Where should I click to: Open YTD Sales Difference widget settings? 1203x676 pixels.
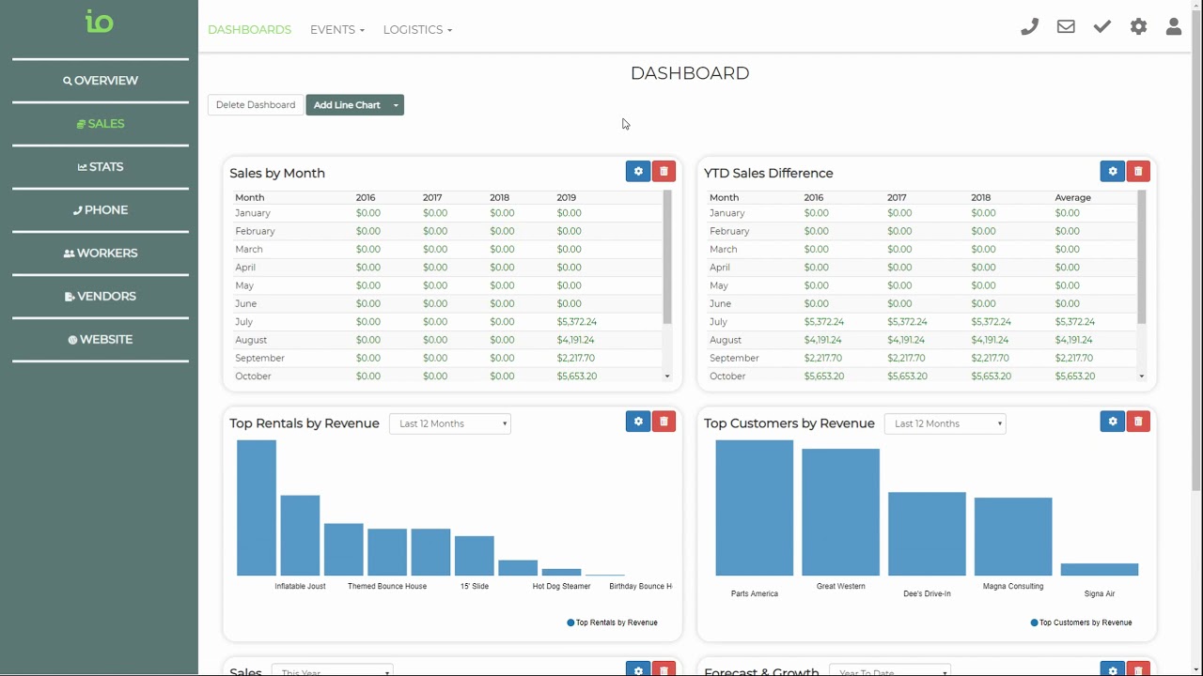[1113, 171]
